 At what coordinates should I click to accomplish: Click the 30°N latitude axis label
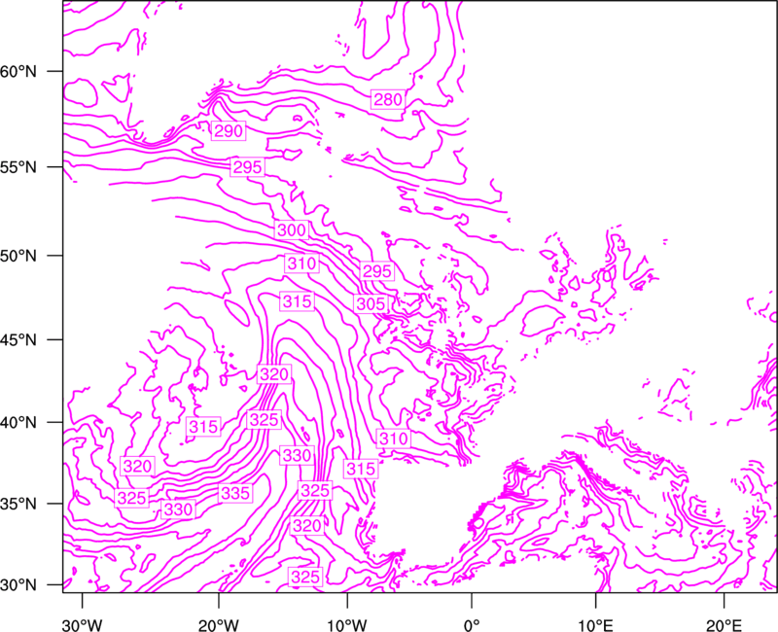tap(18, 585)
